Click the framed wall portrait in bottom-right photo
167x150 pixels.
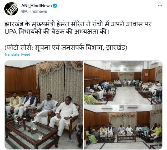pyautogui.click(x=121, y=108)
